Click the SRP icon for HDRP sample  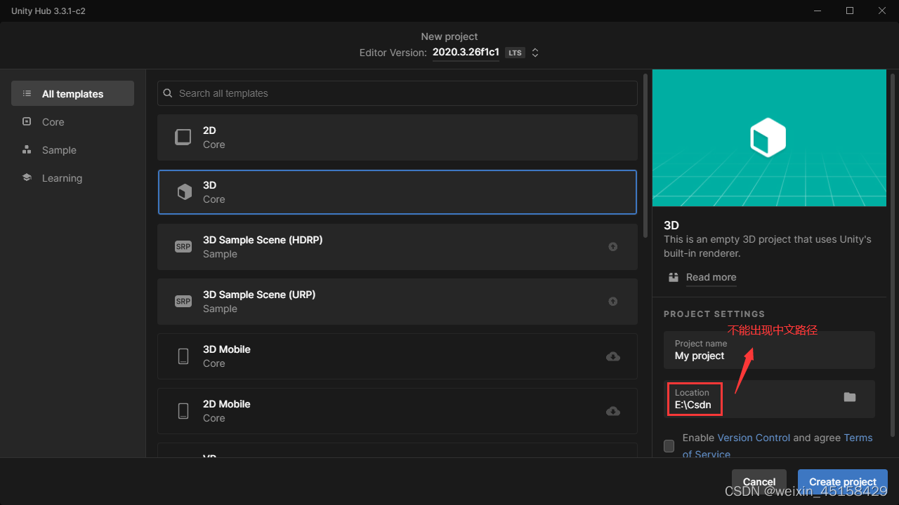(x=183, y=247)
